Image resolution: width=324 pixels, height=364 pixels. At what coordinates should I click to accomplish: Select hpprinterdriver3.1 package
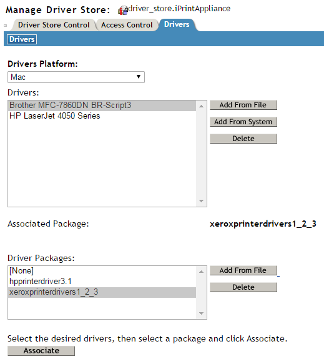click(x=102, y=282)
